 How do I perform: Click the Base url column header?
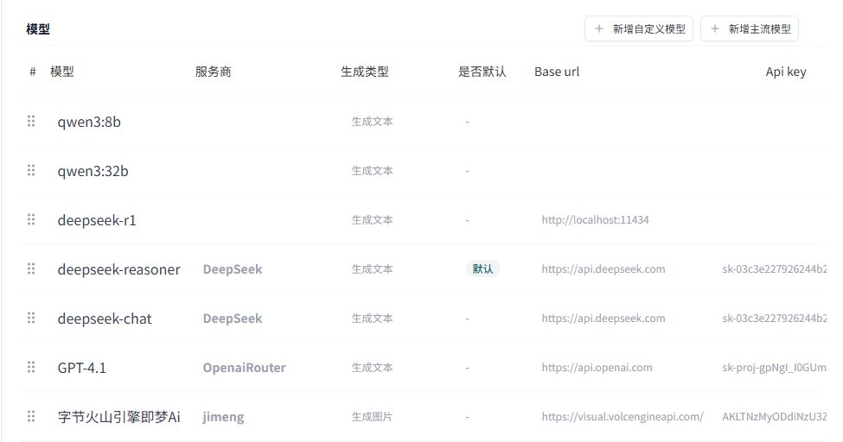(x=557, y=72)
